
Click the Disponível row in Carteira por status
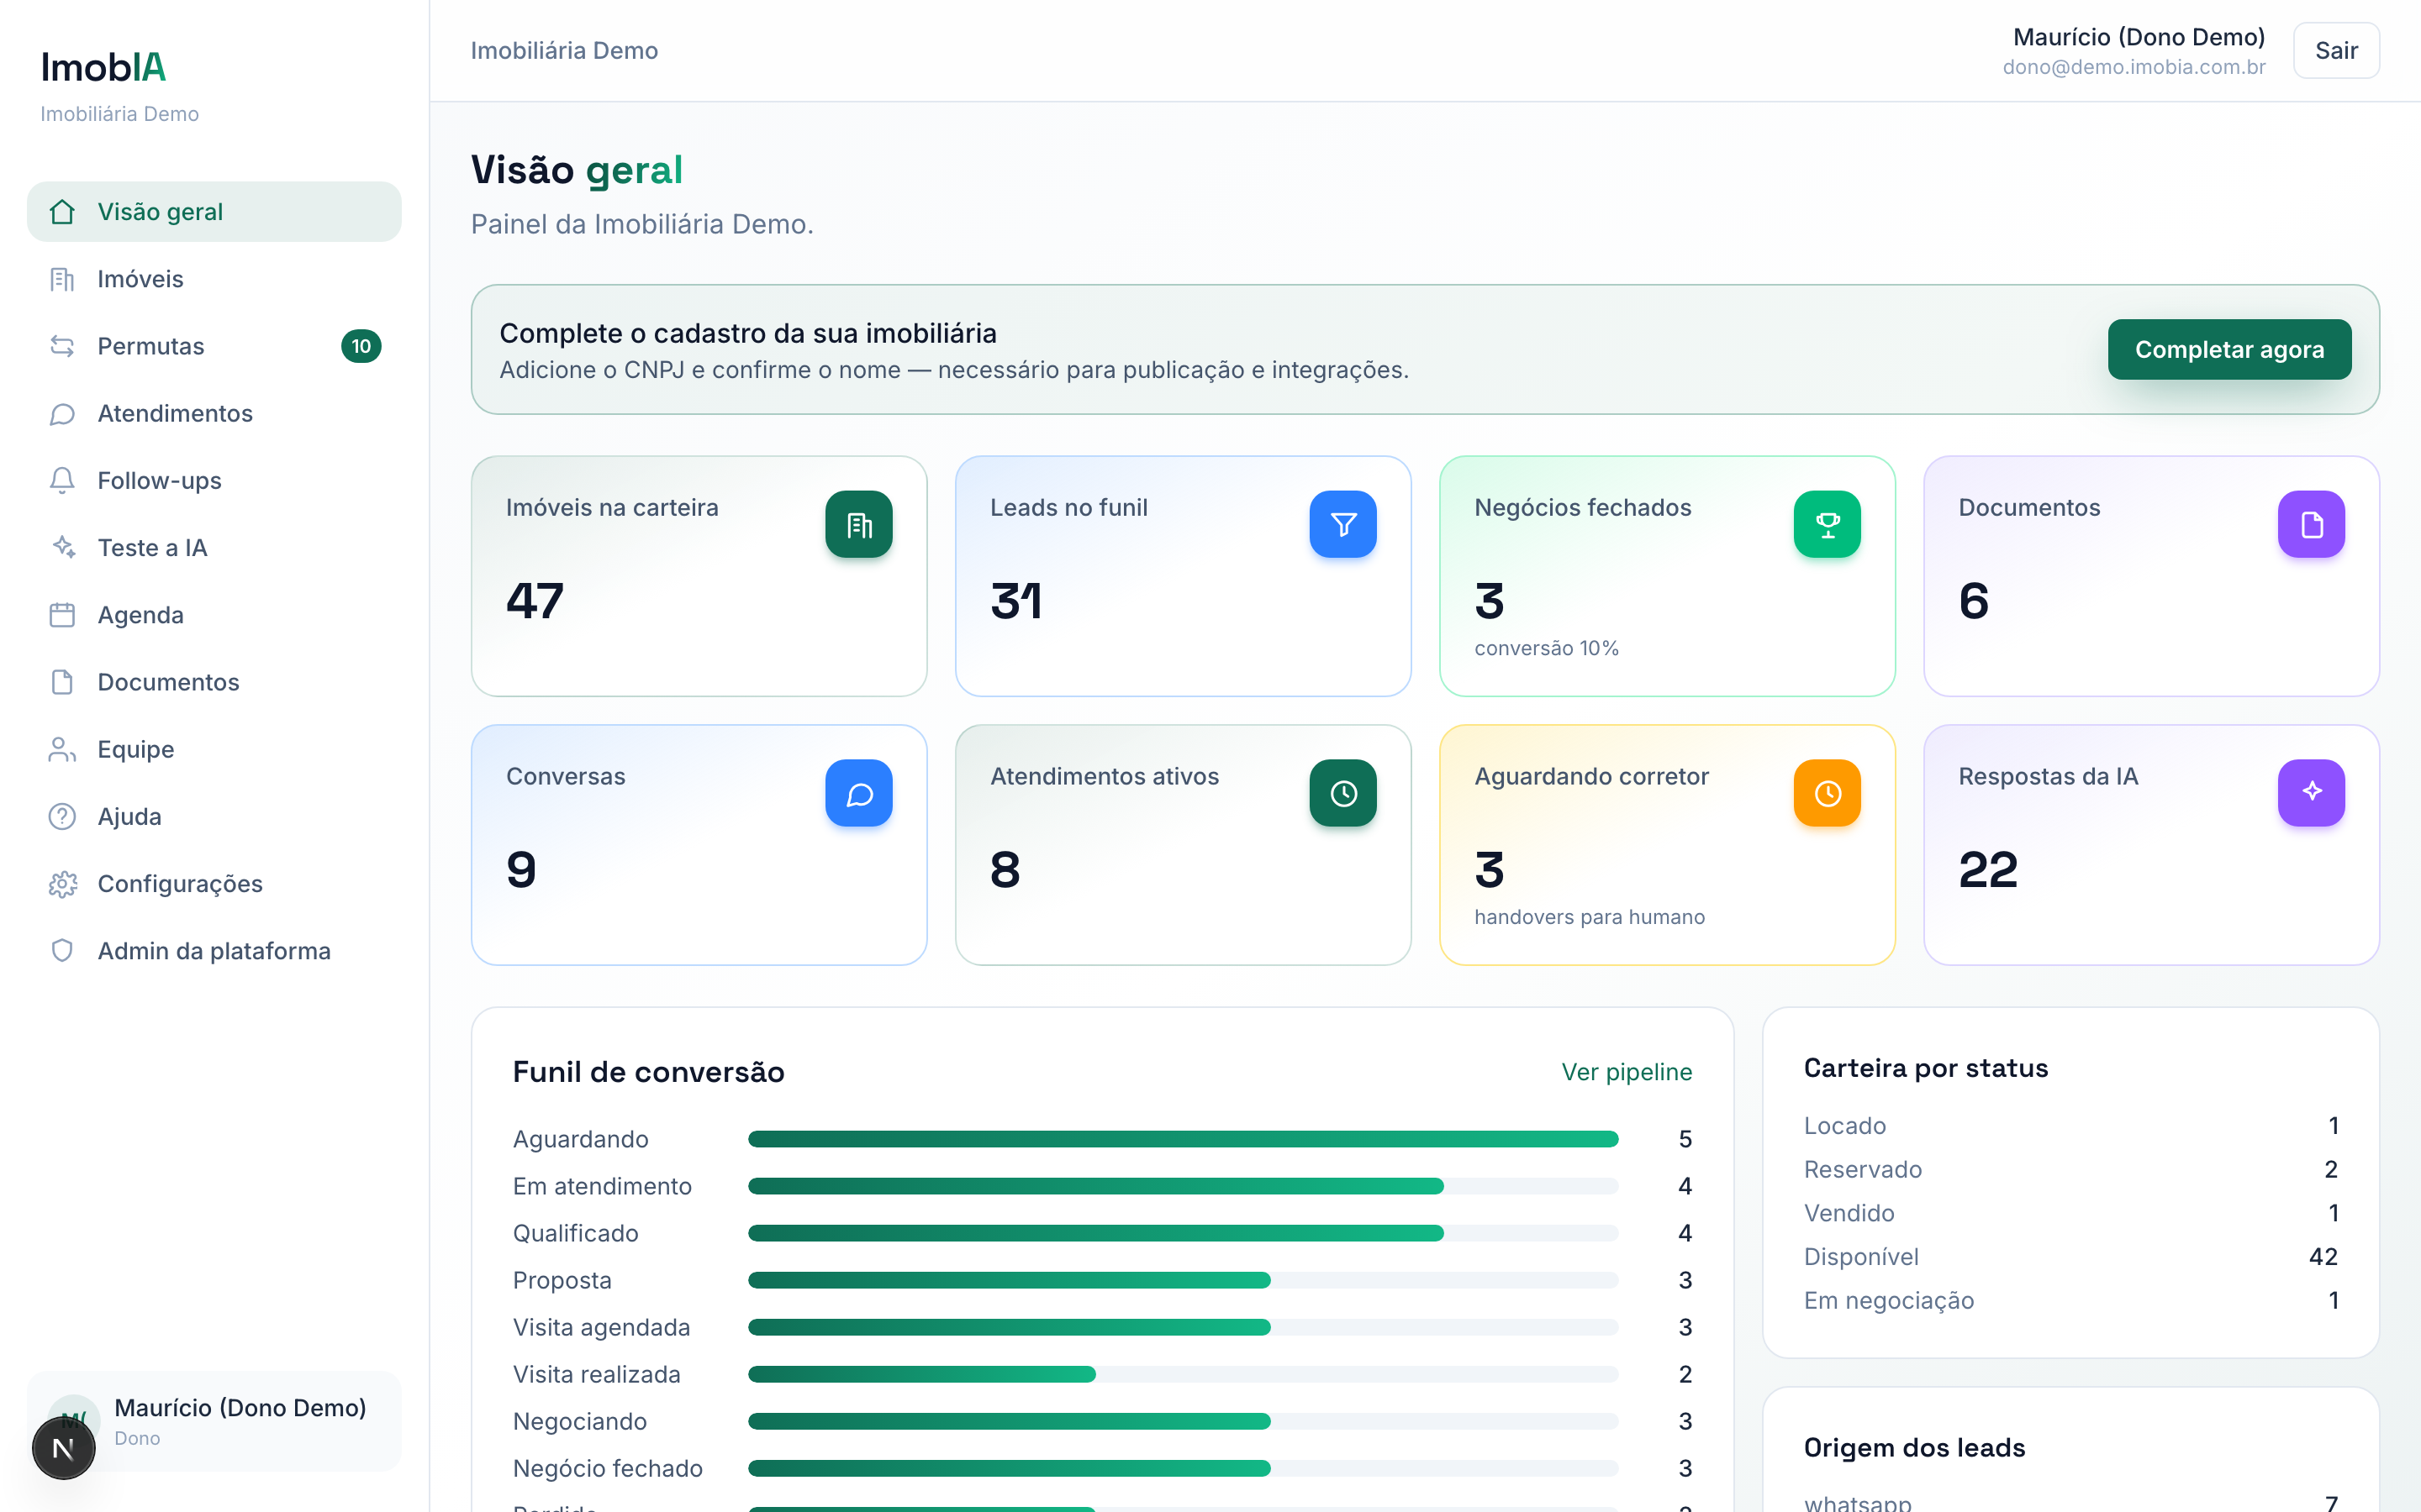coord(2070,1257)
